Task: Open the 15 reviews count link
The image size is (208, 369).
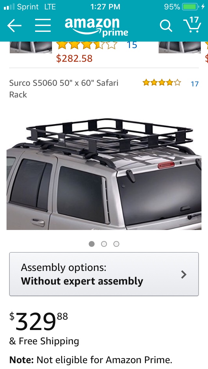Action: tap(132, 45)
